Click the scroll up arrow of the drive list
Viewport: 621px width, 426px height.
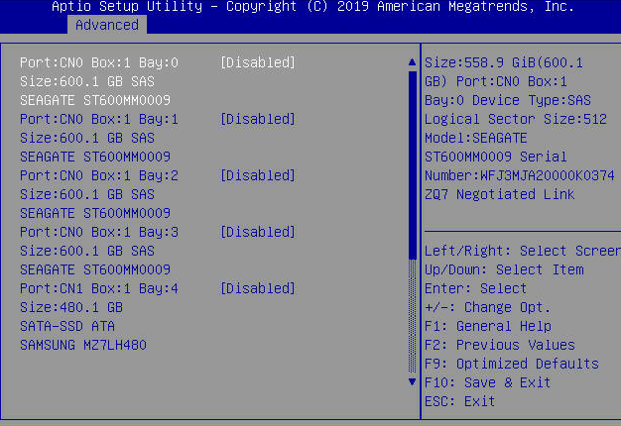tap(413, 62)
